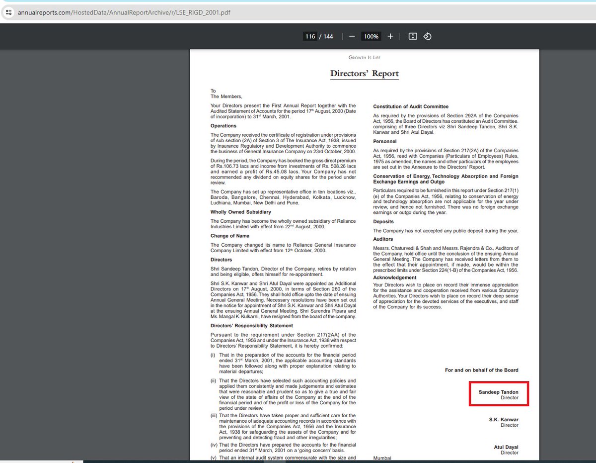596x463 pixels.
Task: Click paragraph 'Shri S.K. Kanwar and Shri Atul Dayal were appointed'
Action: click(283, 300)
